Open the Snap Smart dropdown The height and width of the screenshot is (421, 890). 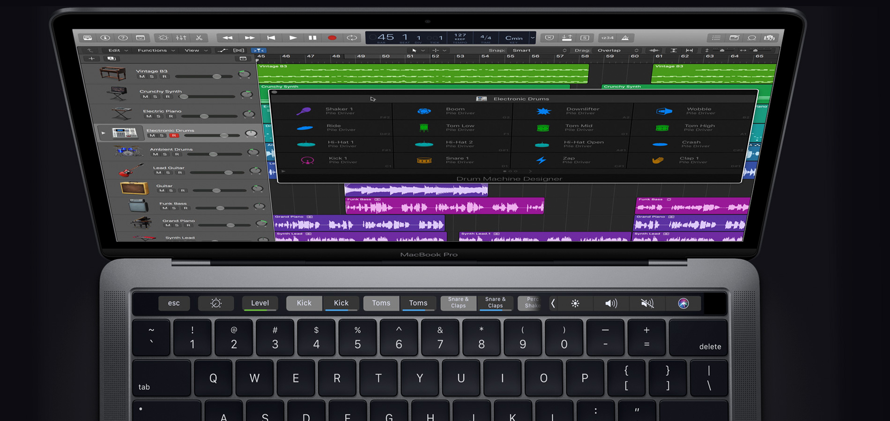pyautogui.click(x=539, y=51)
